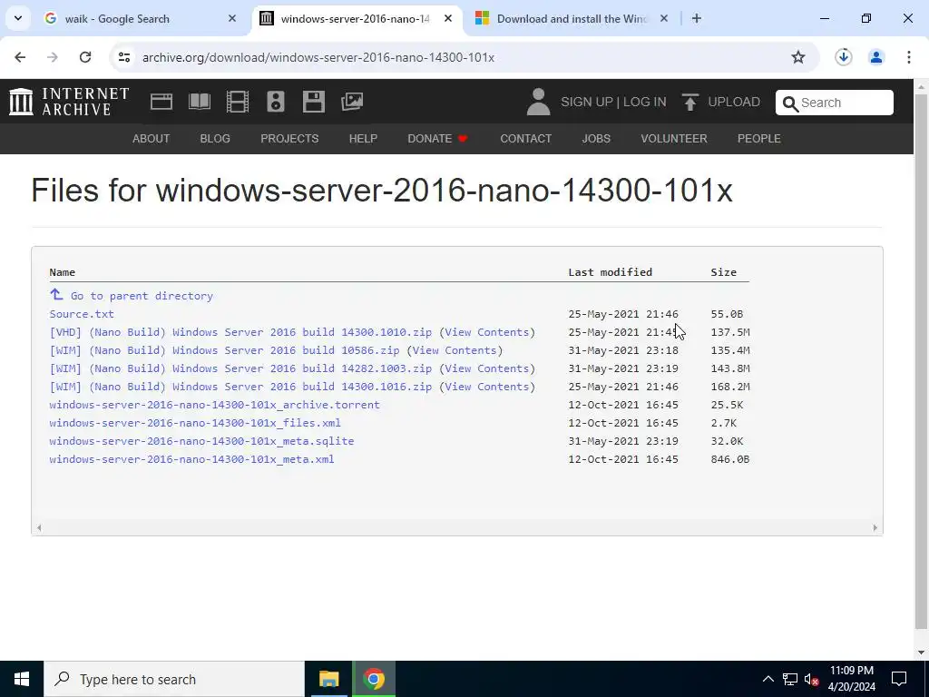This screenshot has width=929, height=697.
Task: Click Chrome icon in taskbar
Action: point(373,679)
